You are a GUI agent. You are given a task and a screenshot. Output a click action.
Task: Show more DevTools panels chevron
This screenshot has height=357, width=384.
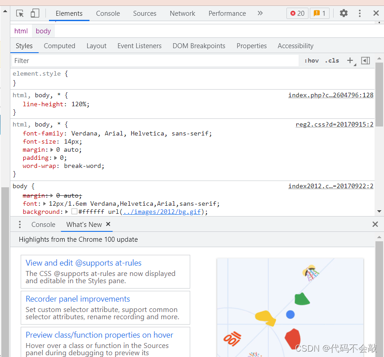point(260,13)
